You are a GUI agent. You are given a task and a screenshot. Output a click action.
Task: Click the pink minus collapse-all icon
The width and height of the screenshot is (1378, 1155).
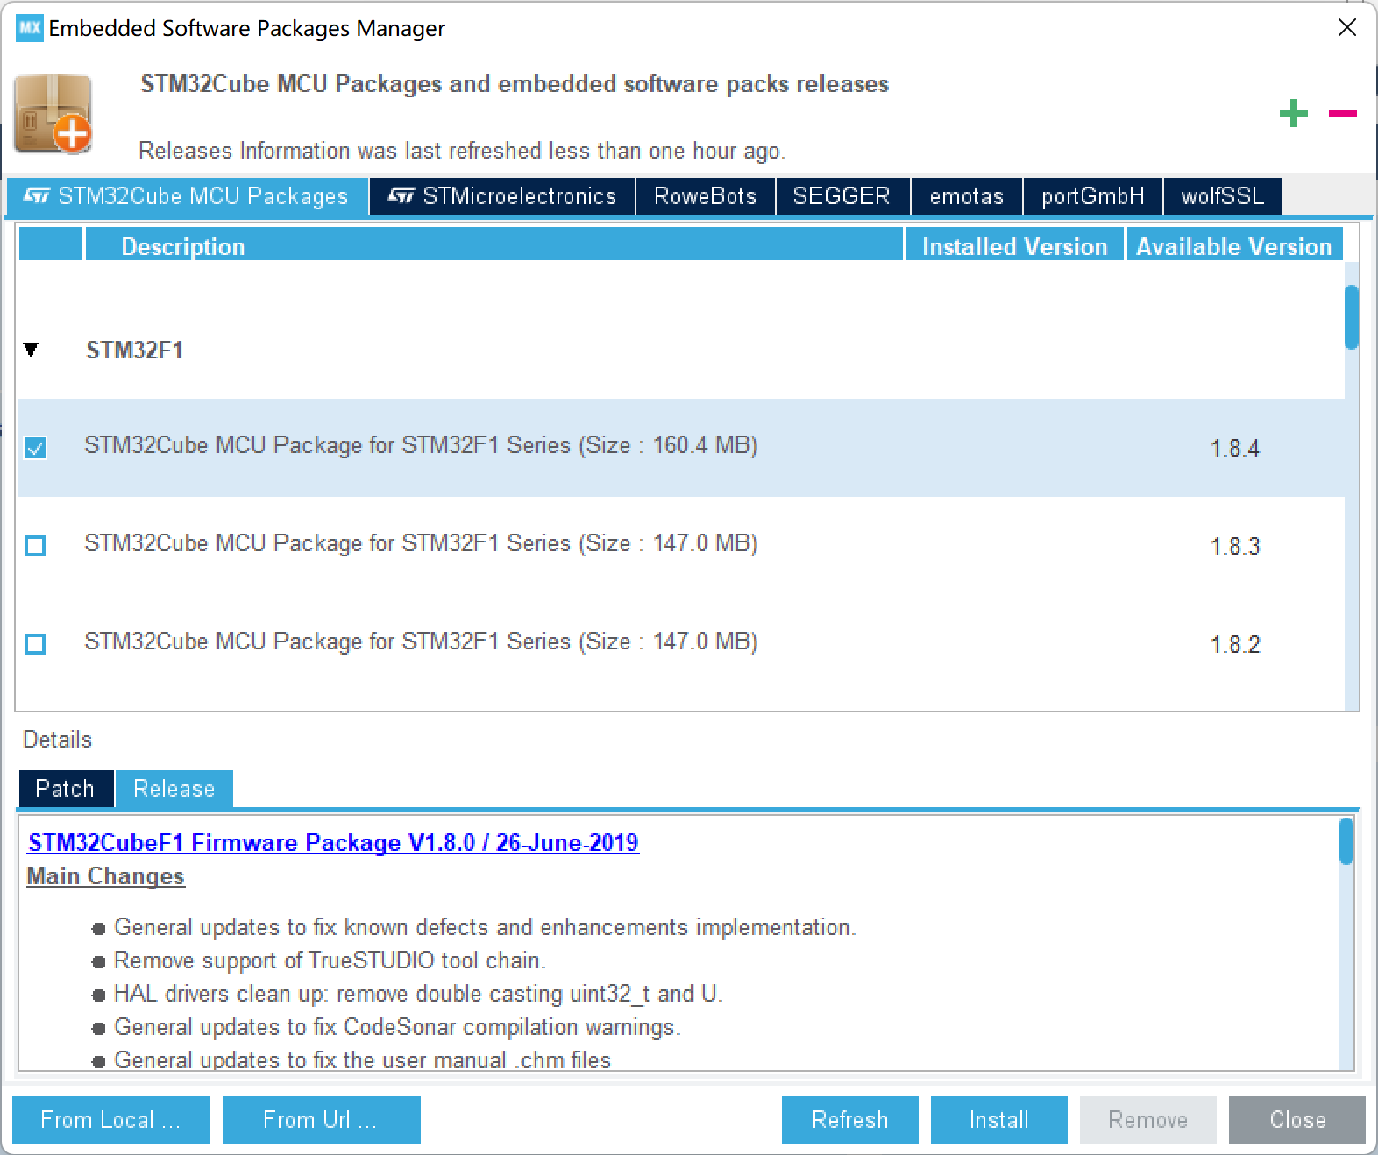tap(1342, 113)
